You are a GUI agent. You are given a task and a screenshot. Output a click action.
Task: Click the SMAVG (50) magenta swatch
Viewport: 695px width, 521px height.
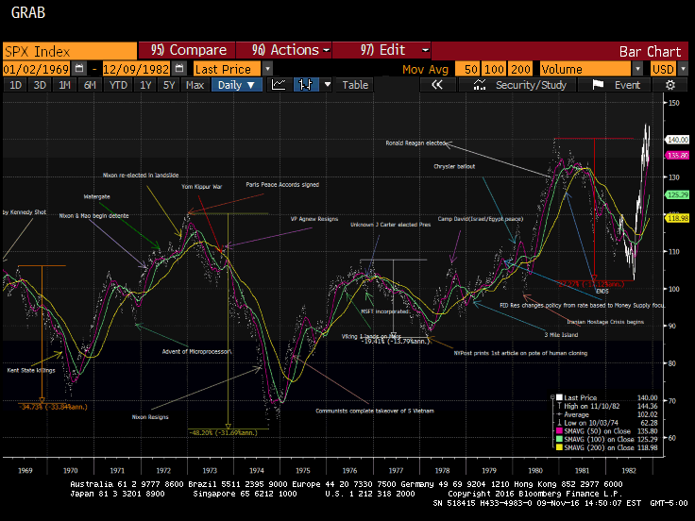click(559, 431)
